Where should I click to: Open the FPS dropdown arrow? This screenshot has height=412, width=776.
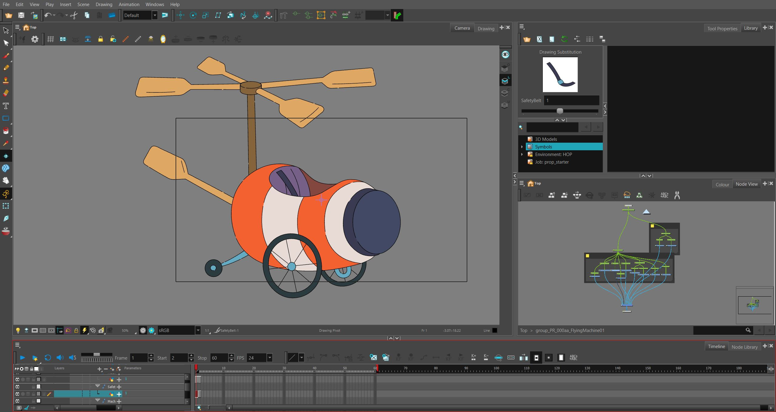tap(269, 358)
